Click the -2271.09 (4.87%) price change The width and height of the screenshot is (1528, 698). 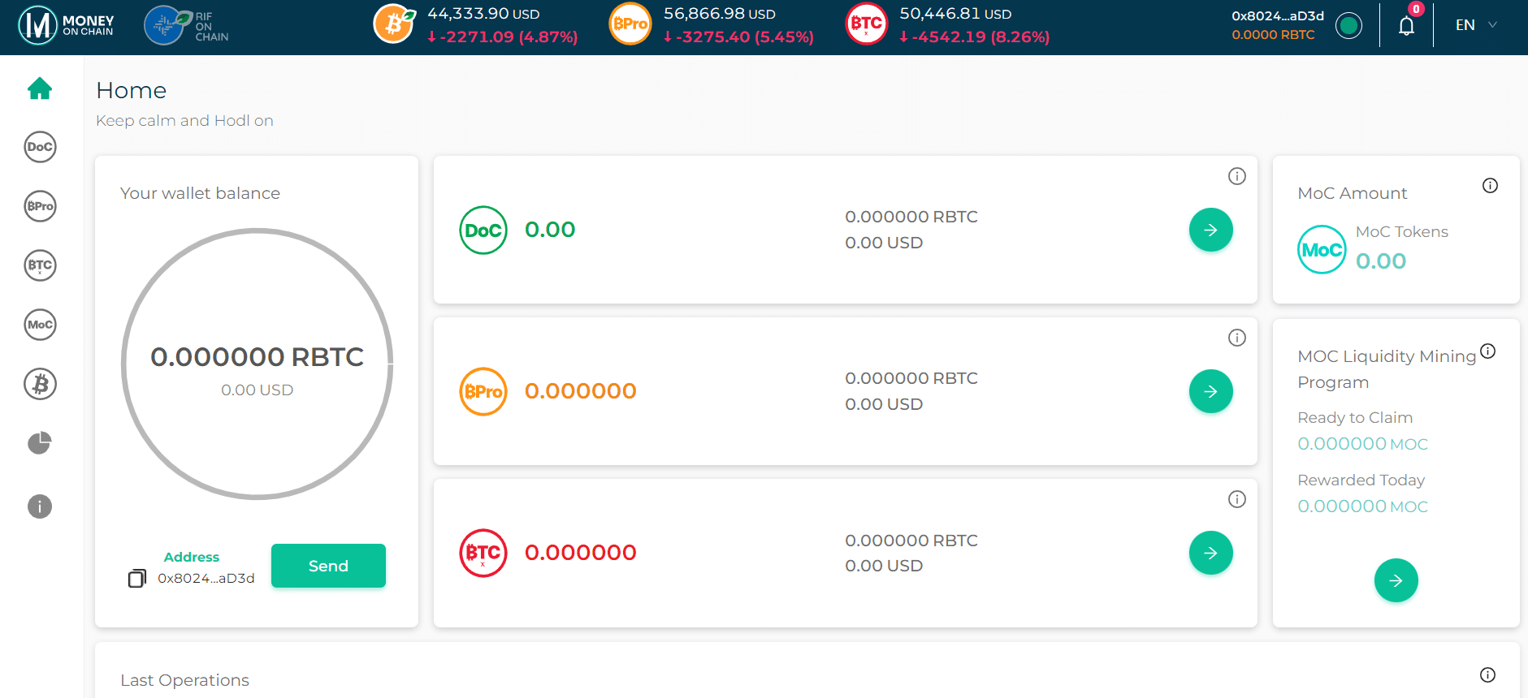click(502, 37)
